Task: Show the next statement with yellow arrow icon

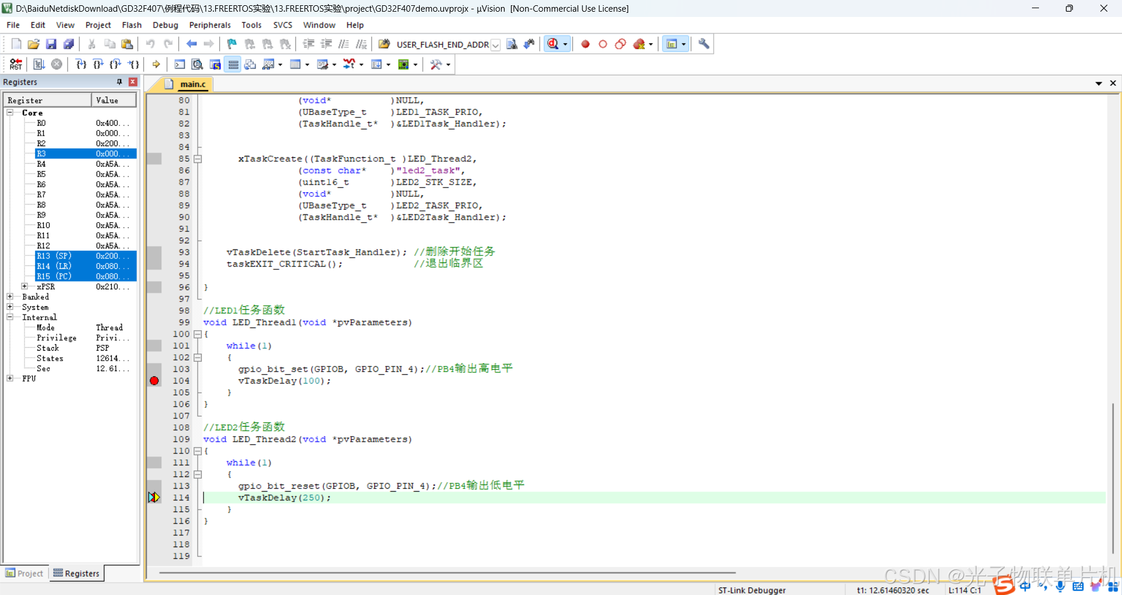Action: (156, 64)
